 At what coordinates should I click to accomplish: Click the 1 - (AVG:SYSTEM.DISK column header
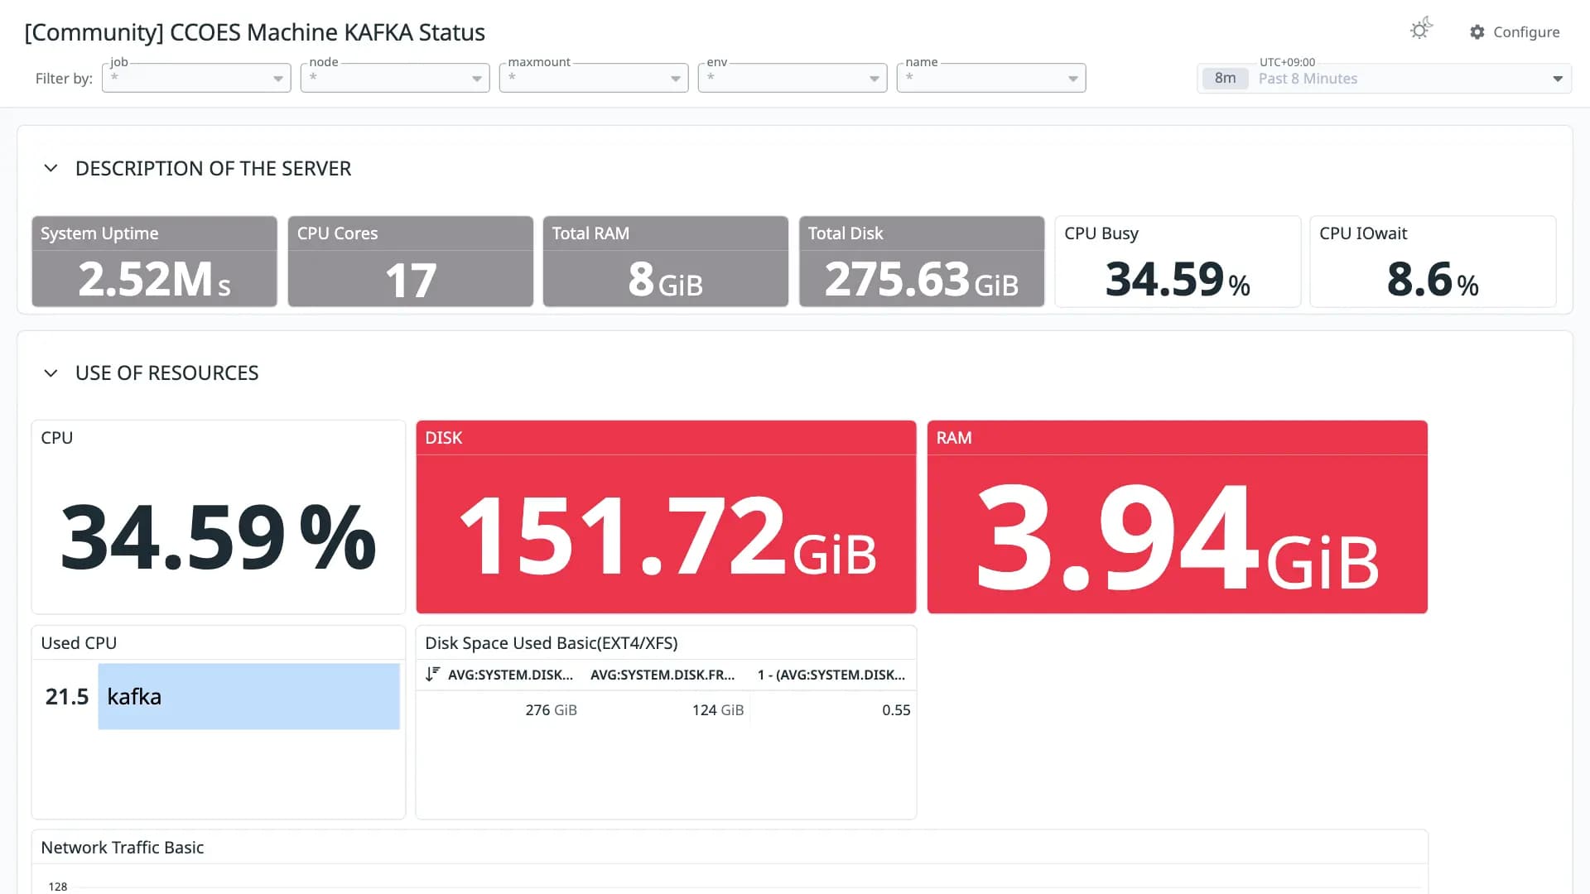point(831,675)
